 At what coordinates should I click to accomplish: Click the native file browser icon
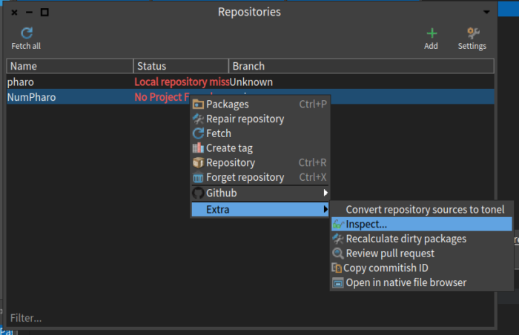click(338, 283)
